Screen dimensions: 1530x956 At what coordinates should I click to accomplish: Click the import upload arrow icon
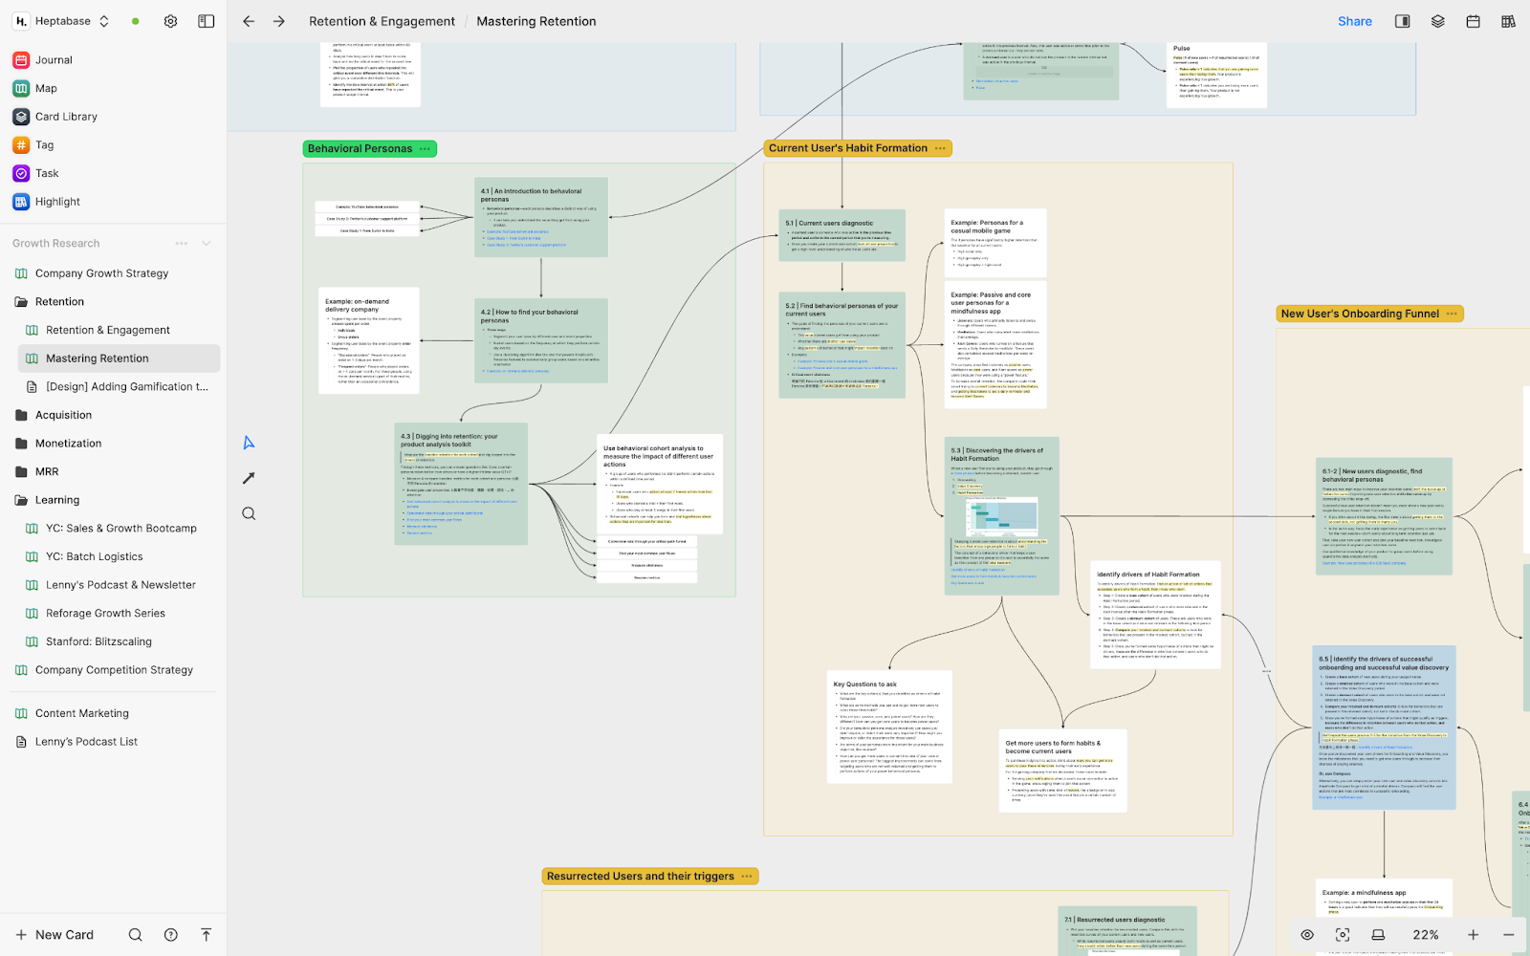click(x=206, y=935)
